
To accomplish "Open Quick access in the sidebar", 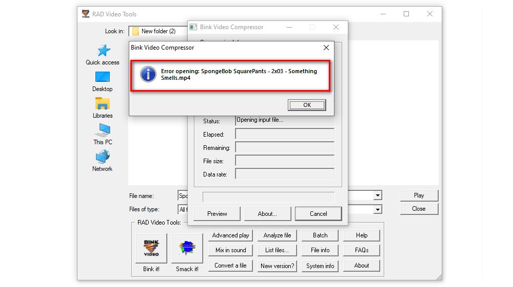I will (103, 55).
